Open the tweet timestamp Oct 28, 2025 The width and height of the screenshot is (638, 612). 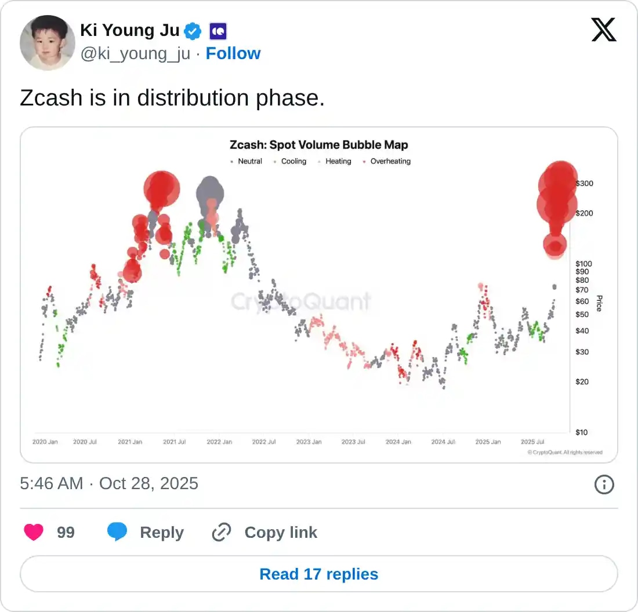[x=109, y=483]
